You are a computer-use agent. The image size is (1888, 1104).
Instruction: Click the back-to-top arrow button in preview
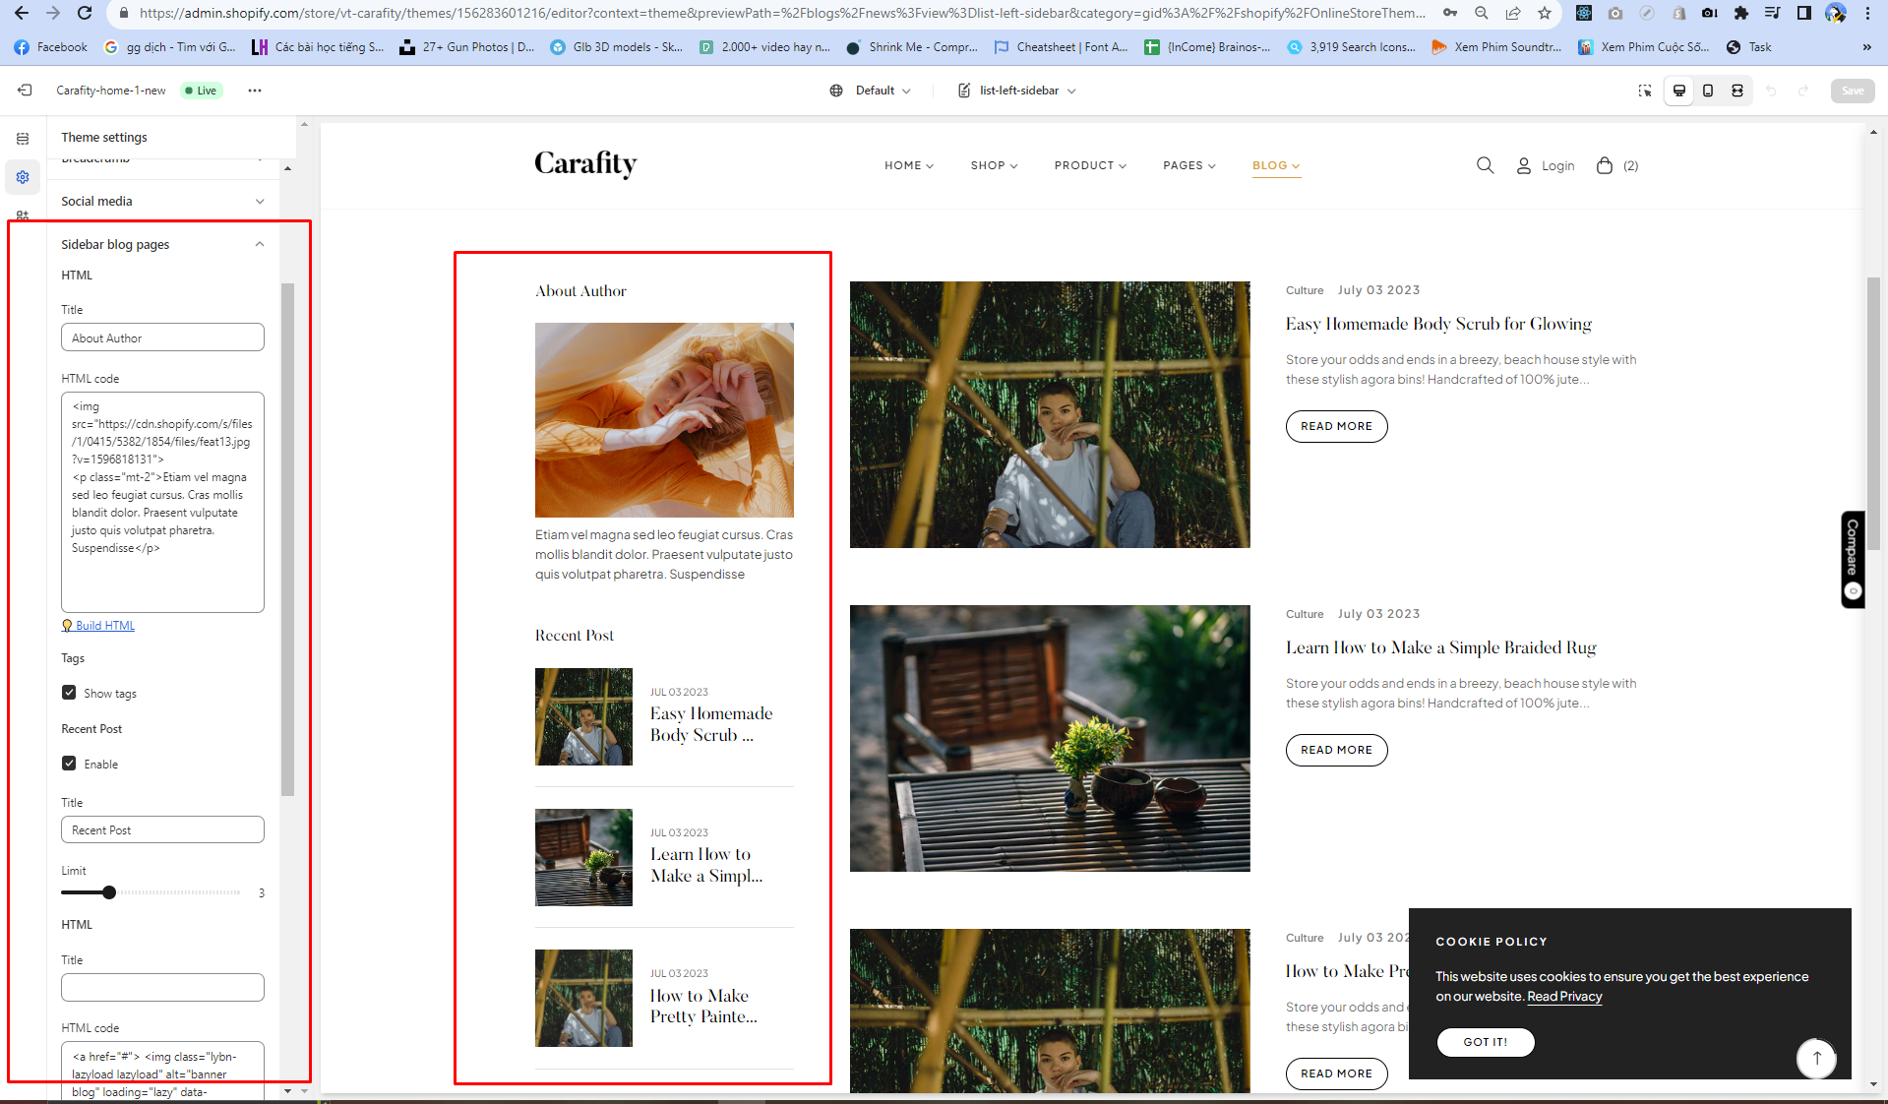coord(1816,1058)
